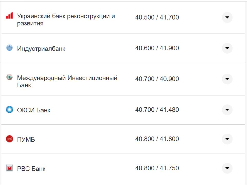
Task: Click the РВС Банк name text
Action: (31, 168)
